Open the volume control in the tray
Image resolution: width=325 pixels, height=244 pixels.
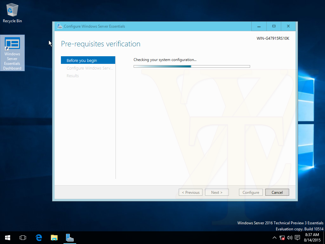tap(289, 238)
